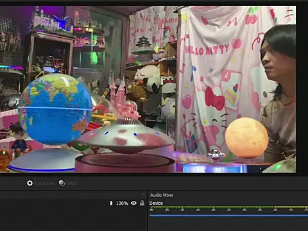Click the 100% battery label
This screenshot has width=308, height=231.
coord(122,203)
